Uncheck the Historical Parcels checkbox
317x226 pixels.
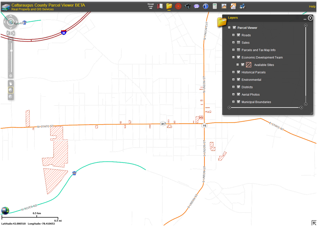(239, 72)
